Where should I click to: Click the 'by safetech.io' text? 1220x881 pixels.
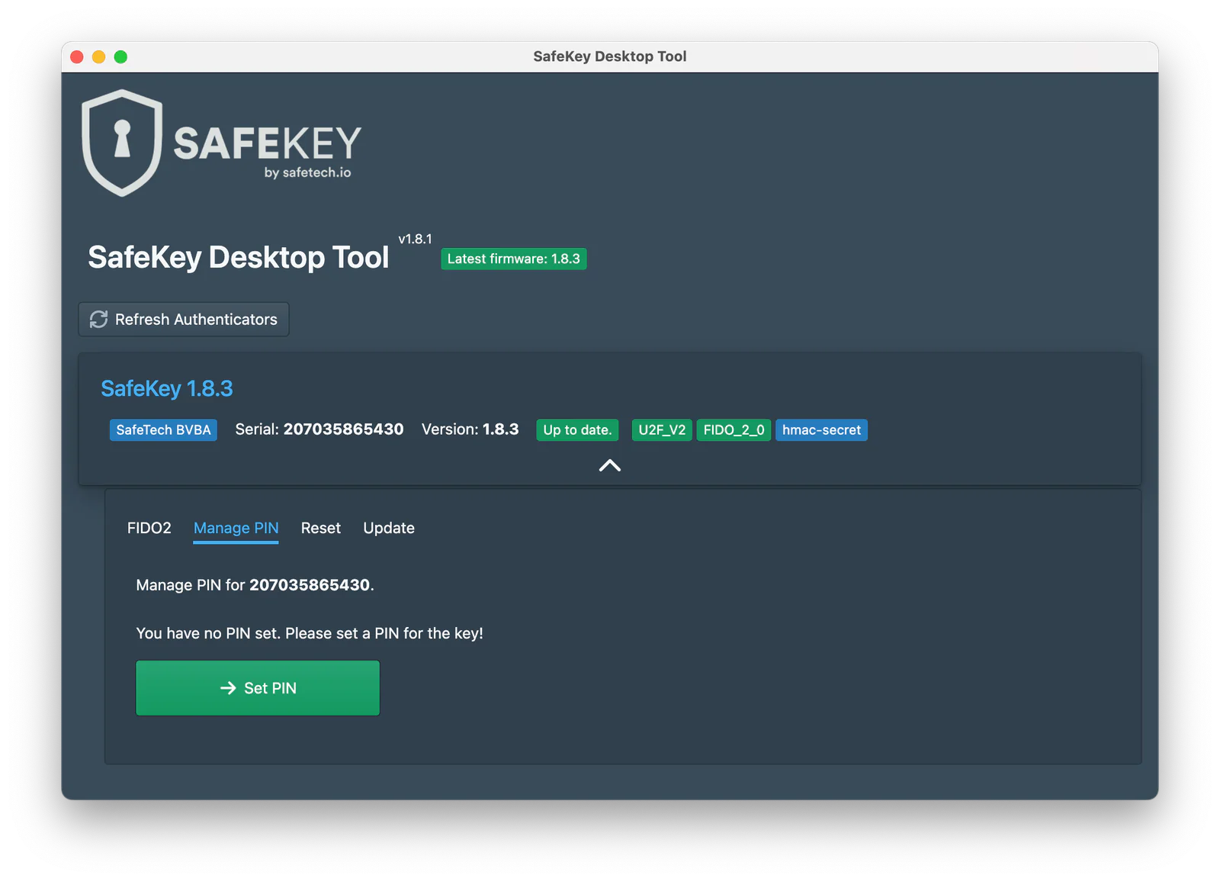tap(308, 172)
